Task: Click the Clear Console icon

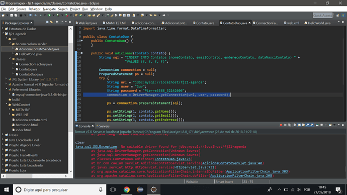Action: [x=295, y=125]
